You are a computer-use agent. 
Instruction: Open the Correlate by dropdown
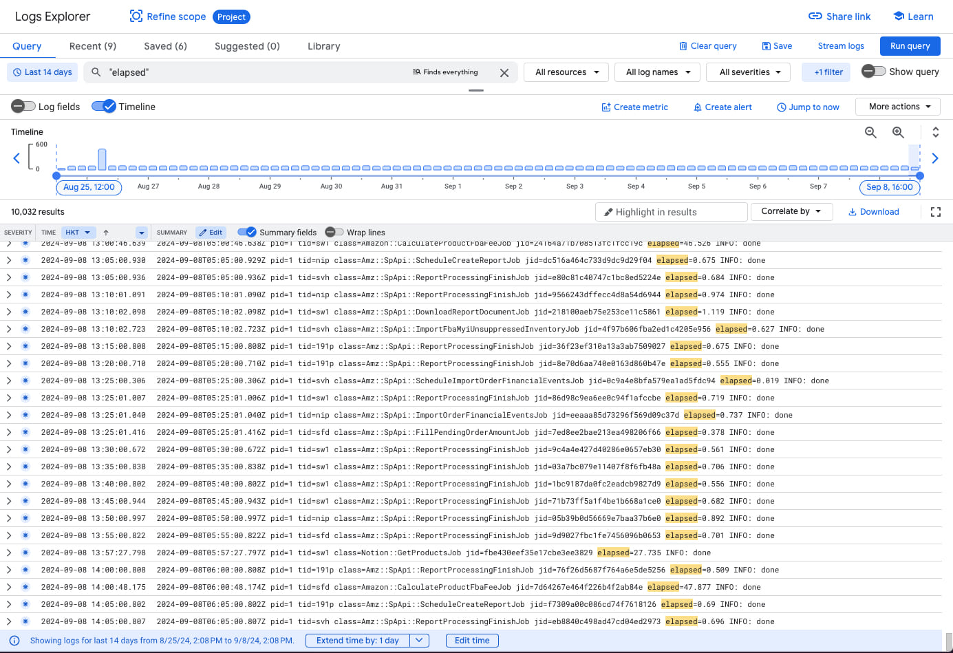(791, 211)
